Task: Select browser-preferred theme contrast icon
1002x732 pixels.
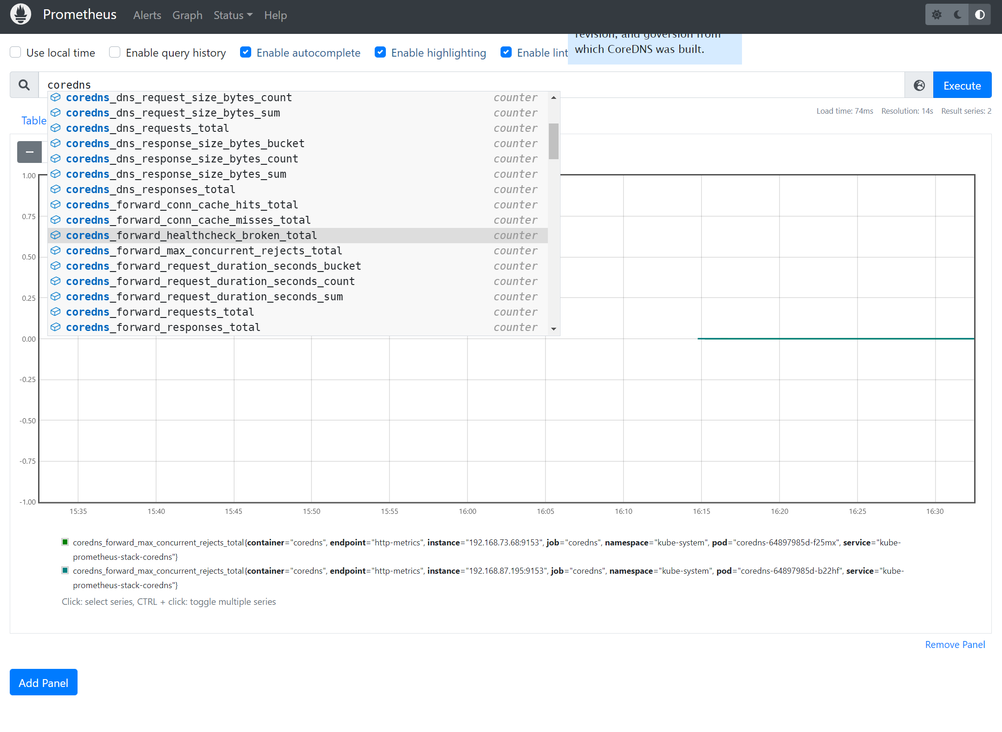Action: 980,15
